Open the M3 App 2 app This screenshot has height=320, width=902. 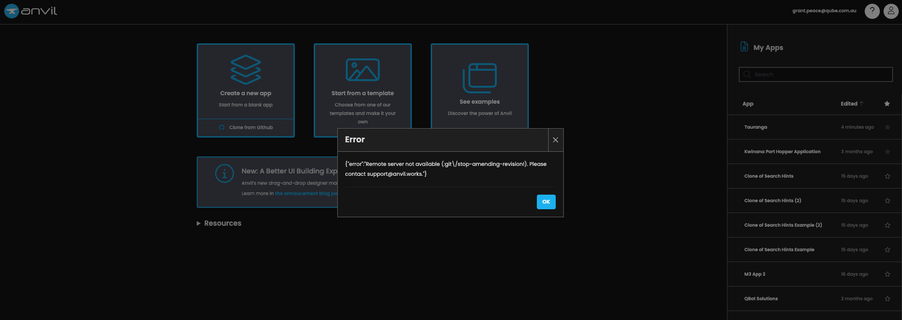[755, 274]
